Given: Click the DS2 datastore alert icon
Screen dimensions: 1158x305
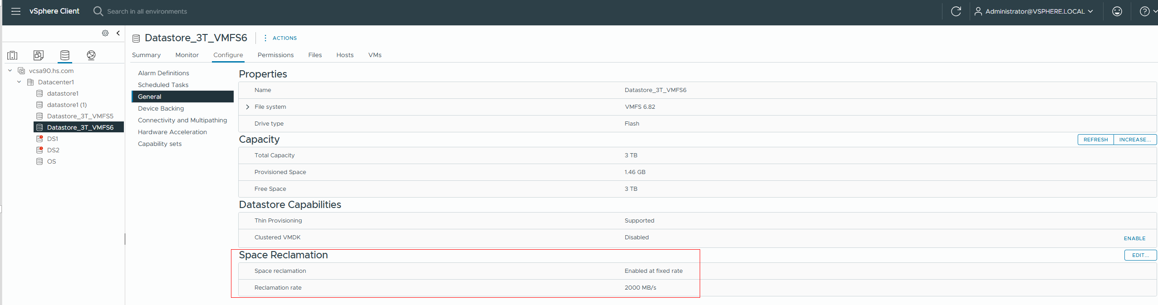Looking at the screenshot, I should click(x=39, y=150).
